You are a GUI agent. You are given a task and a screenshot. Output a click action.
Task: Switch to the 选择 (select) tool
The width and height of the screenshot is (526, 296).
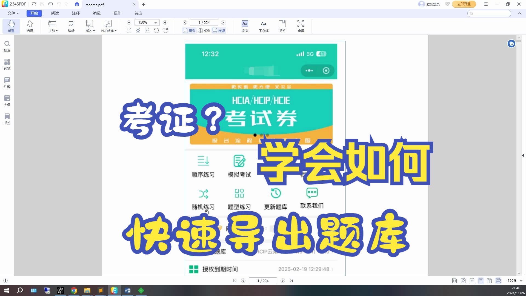30,26
